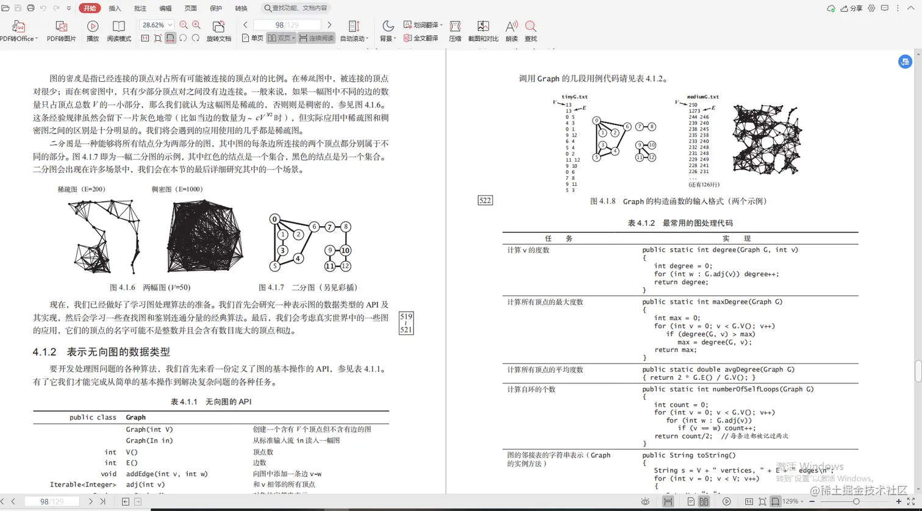Click the print icon in quick access bar
Screen dimensions: 922x511
point(30,9)
